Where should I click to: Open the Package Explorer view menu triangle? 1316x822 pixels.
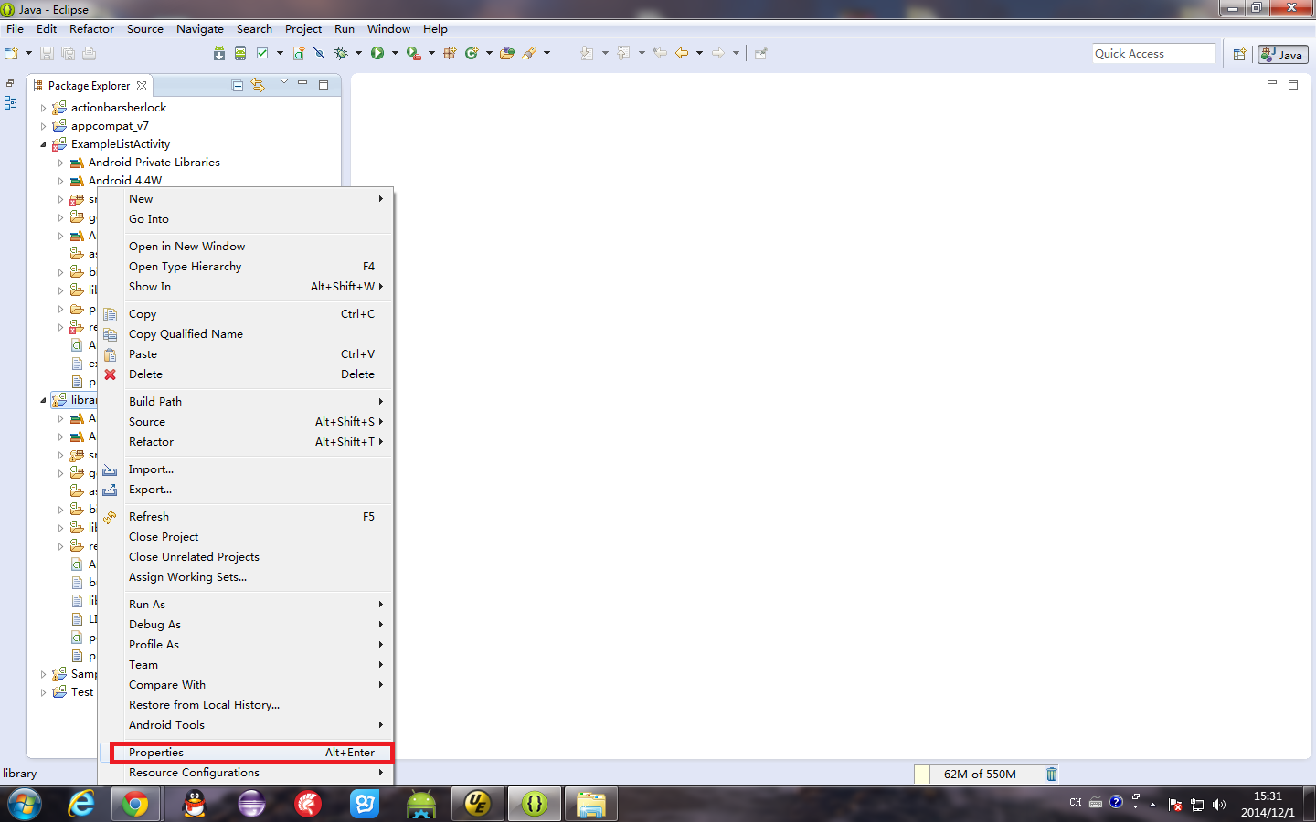[x=284, y=82]
